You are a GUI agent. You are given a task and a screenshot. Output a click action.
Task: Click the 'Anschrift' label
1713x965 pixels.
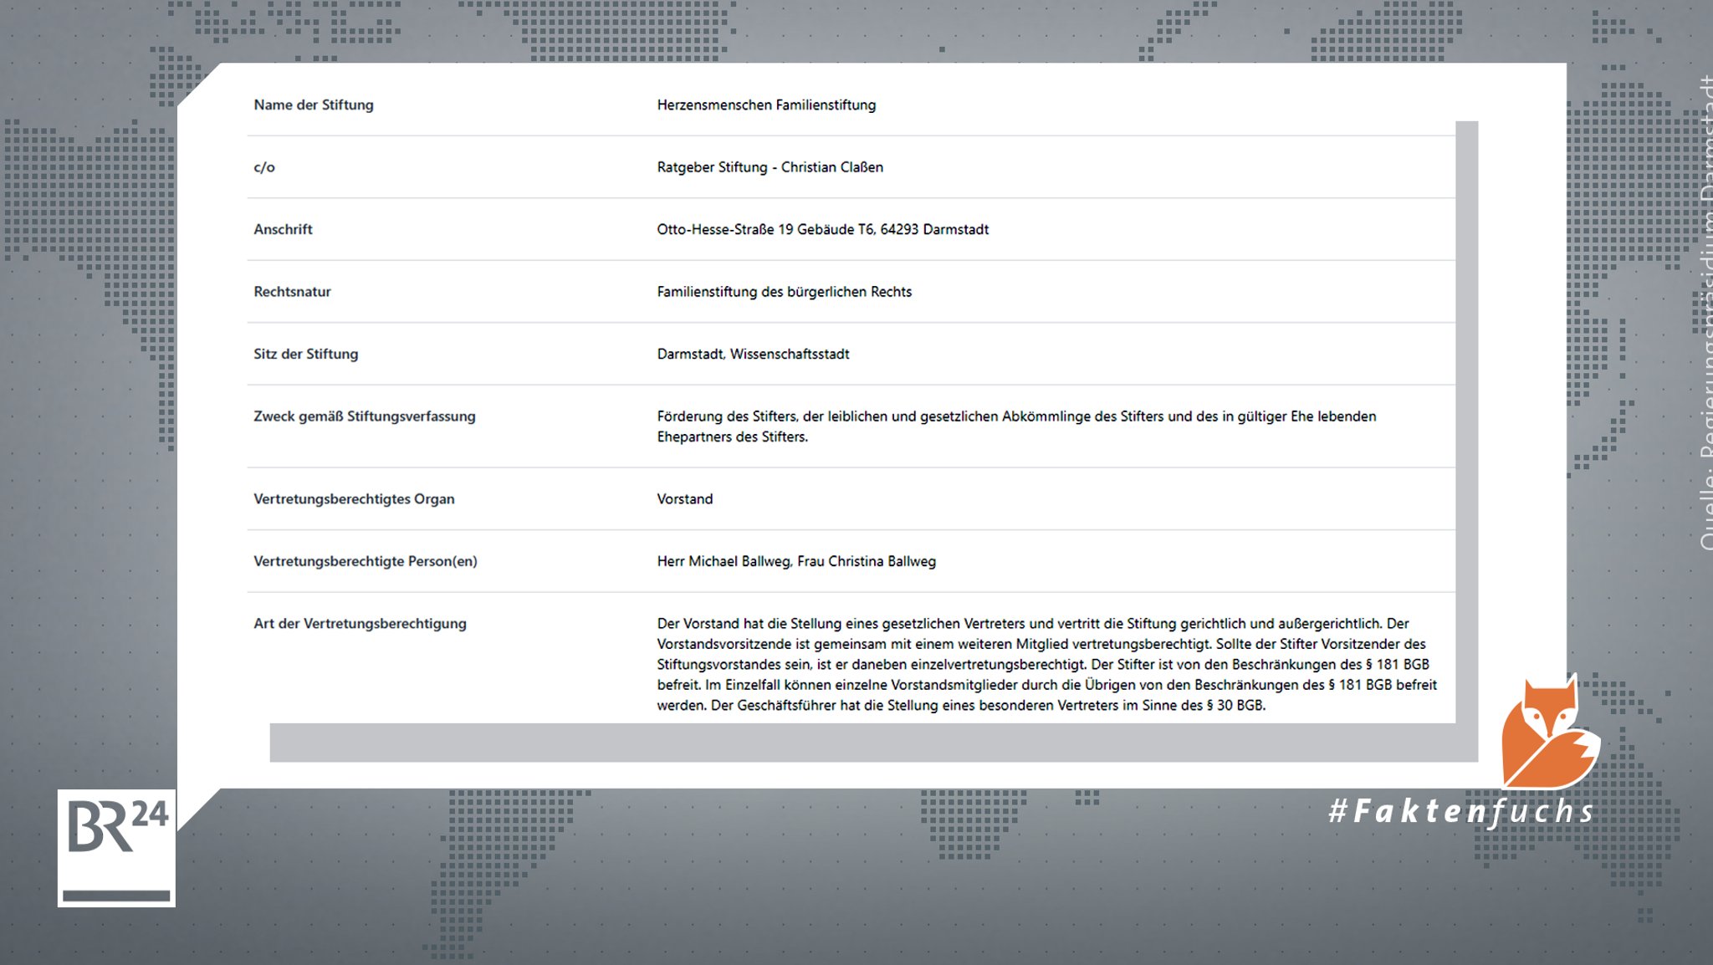pos(283,229)
